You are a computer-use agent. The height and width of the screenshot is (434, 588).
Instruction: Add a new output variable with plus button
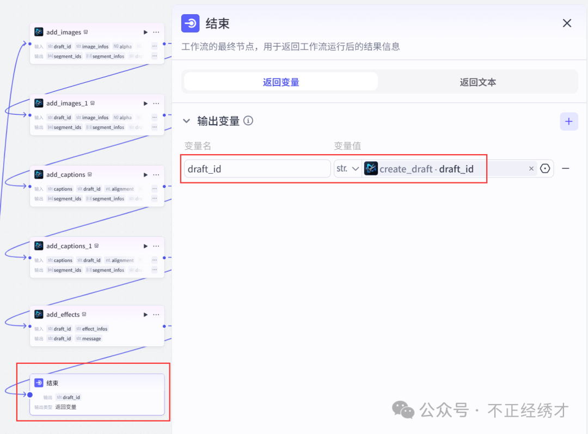pos(569,121)
